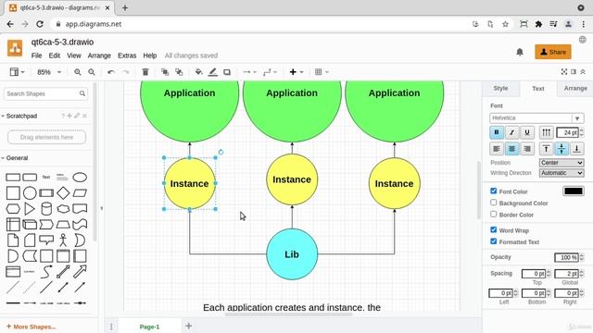Open the connection arrow style dropdown
The image size is (593, 333).
[249, 72]
